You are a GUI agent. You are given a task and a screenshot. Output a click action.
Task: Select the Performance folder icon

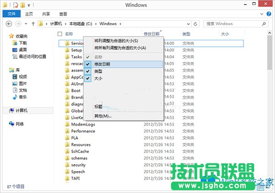pos(67,131)
